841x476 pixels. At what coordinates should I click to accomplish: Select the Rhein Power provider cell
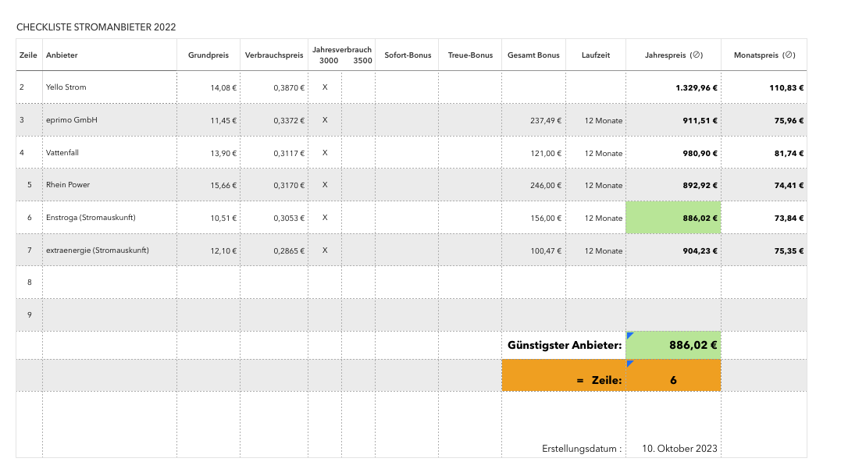[x=68, y=185]
